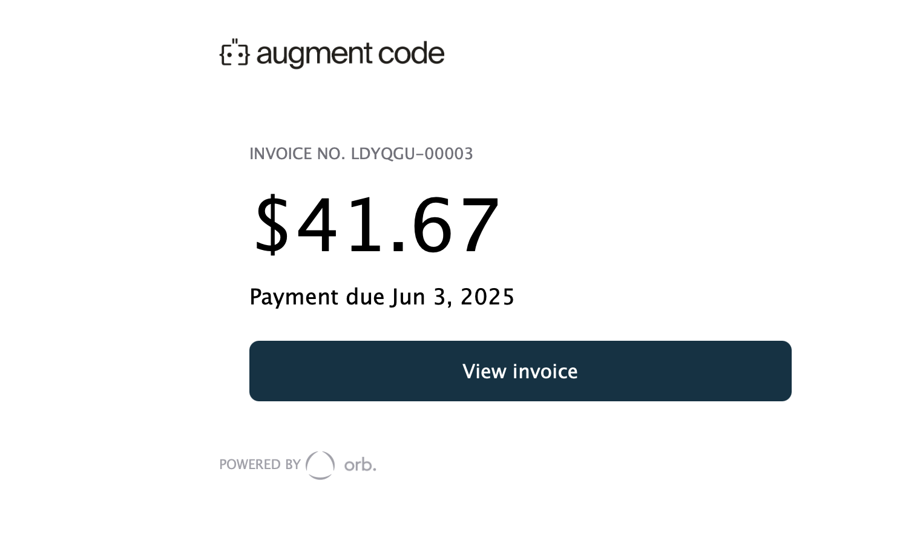897x552 pixels.
Task: Click the 'POWERED BY' footer text
Action: click(260, 464)
